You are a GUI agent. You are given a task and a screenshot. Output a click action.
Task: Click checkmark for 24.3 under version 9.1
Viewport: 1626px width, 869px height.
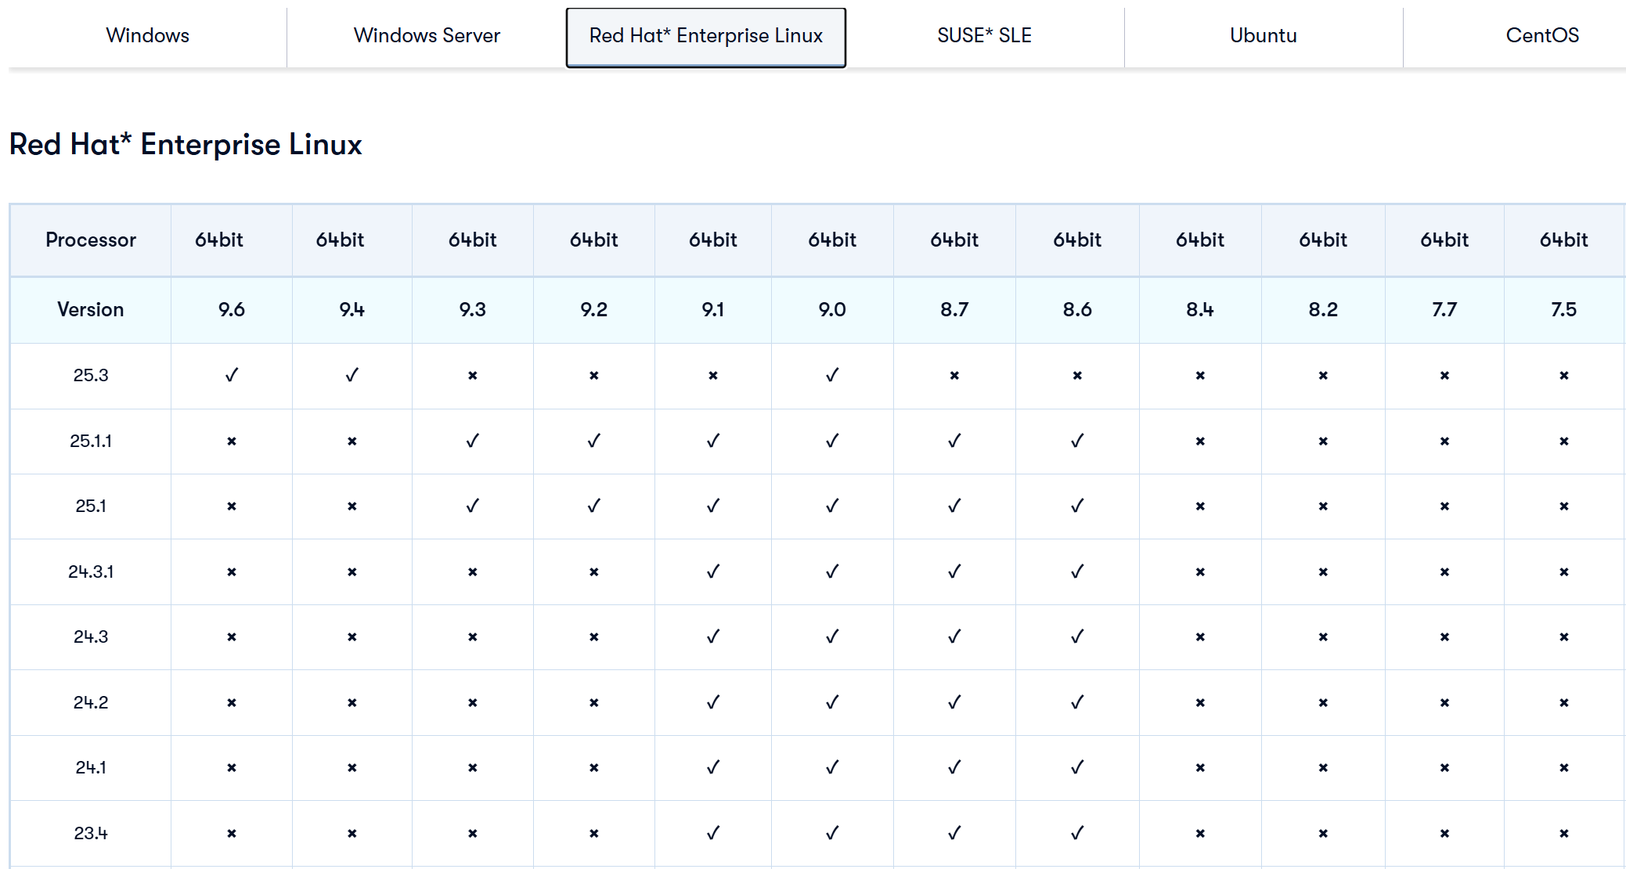[712, 636]
